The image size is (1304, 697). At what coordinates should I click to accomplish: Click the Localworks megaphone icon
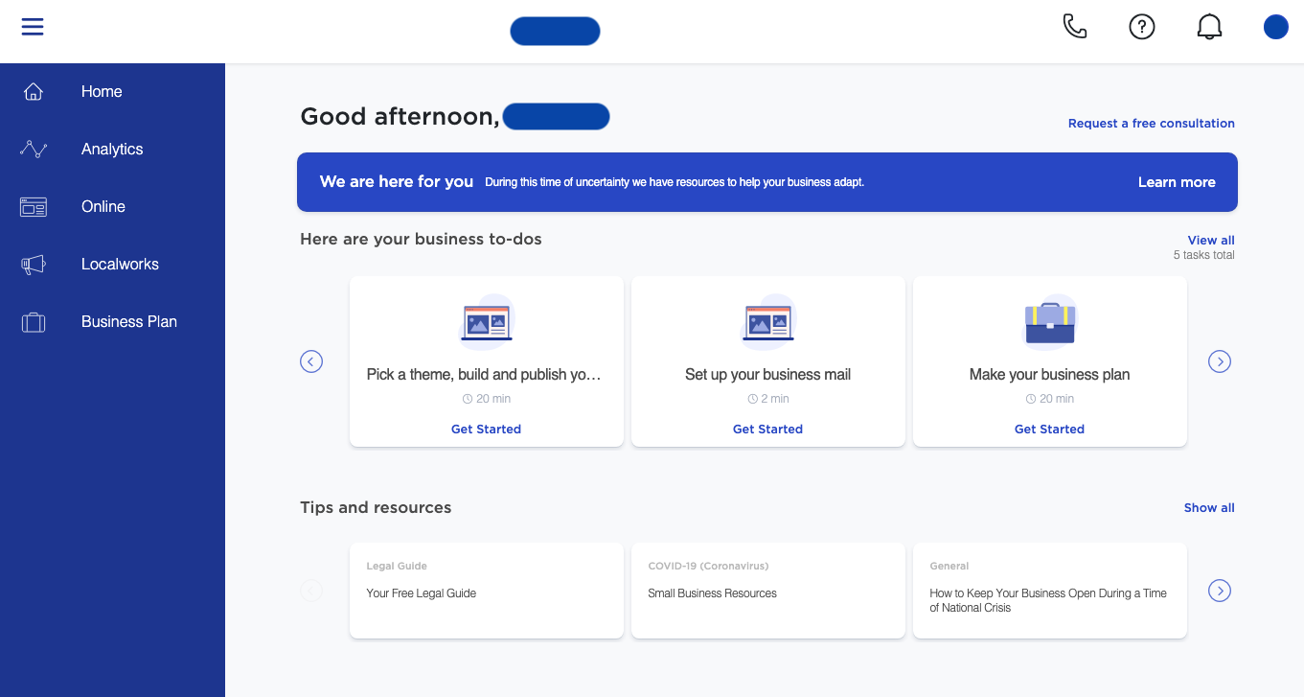34,265
